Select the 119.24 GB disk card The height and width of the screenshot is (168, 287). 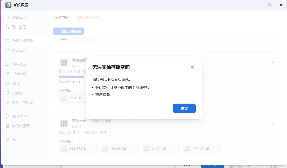coord(119,149)
